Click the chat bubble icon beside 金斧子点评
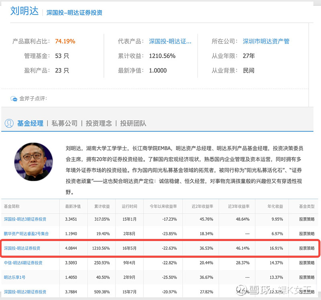 14,99
